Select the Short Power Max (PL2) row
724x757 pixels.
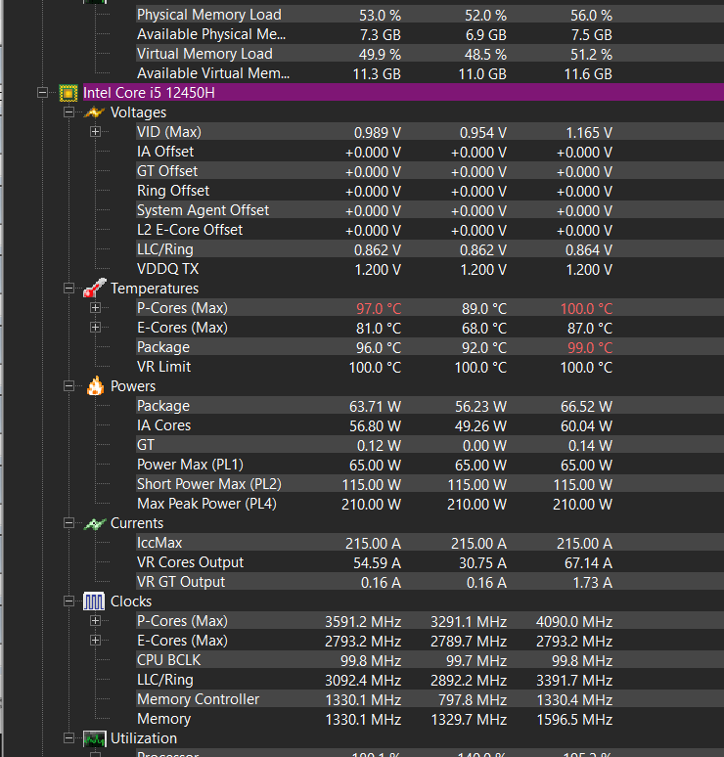[430, 484]
